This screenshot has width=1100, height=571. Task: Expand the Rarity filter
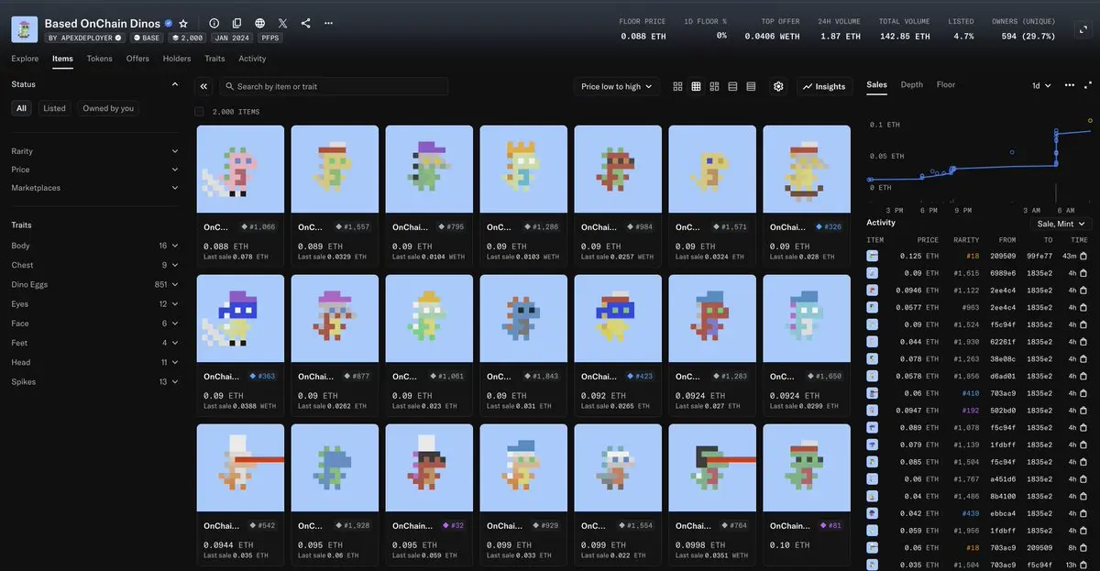[95, 151]
